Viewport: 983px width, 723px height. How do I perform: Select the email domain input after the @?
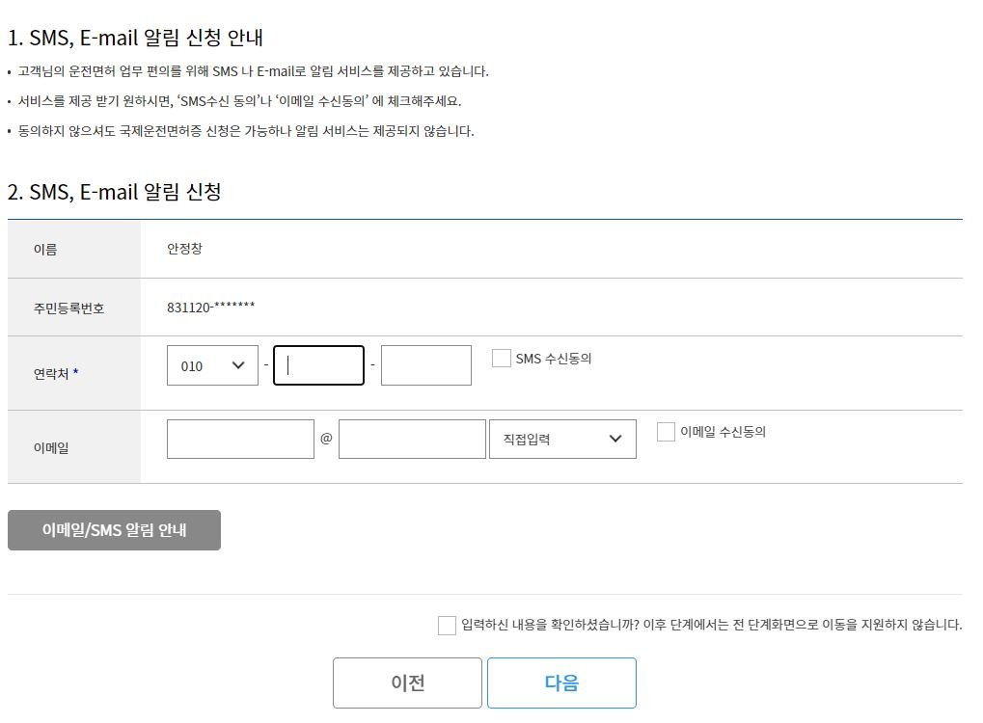(412, 439)
